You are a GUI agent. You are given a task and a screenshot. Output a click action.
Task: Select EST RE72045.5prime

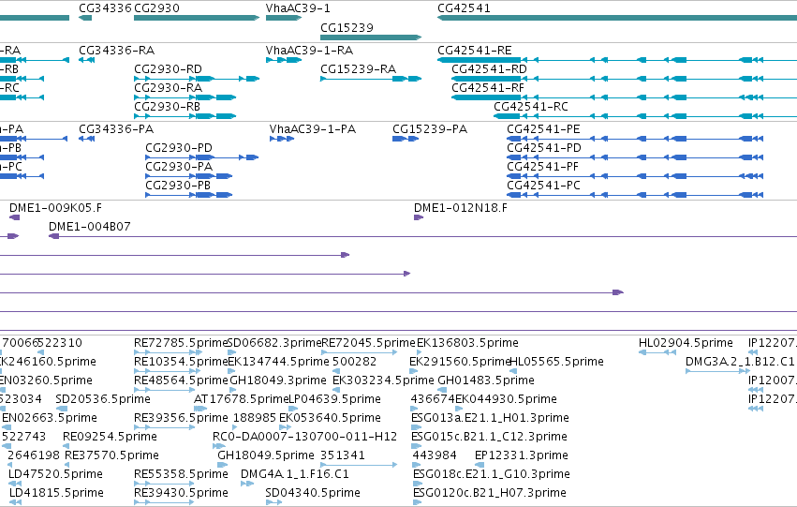click(x=368, y=343)
